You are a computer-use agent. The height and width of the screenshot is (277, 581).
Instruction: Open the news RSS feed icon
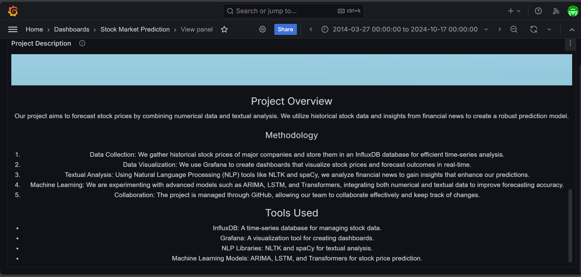tap(556, 11)
